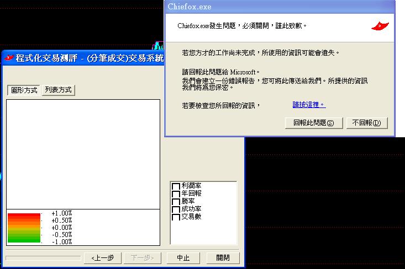The width and height of the screenshot is (405, 269).
Task: Open the 請按這裡 link
Action: pos(309,105)
